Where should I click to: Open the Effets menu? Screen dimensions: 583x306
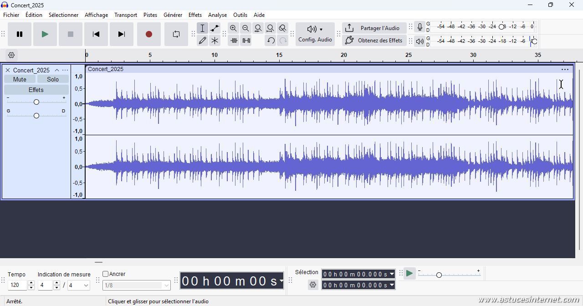tap(195, 15)
